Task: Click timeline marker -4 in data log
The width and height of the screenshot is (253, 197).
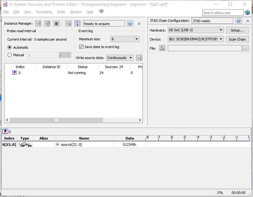Action: 198,137
